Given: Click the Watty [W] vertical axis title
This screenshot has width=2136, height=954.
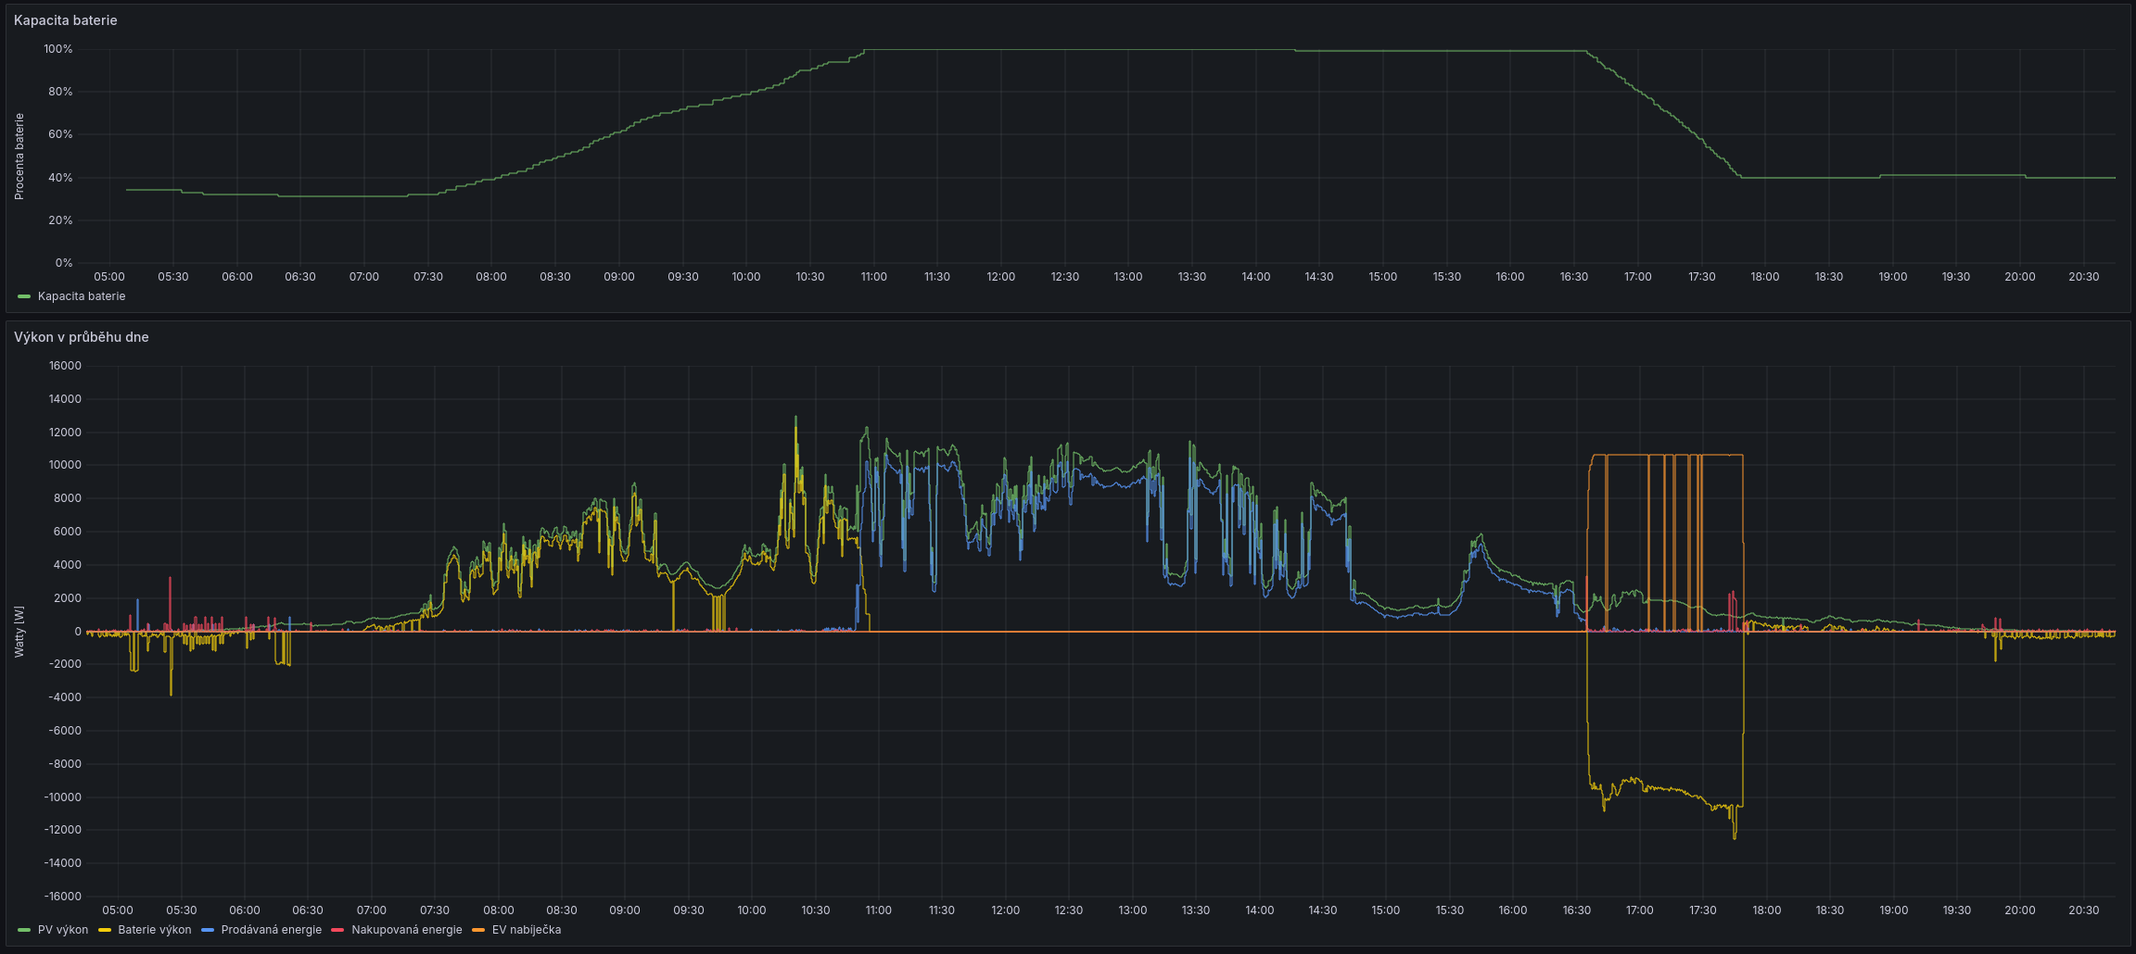Looking at the screenshot, I should click(19, 632).
